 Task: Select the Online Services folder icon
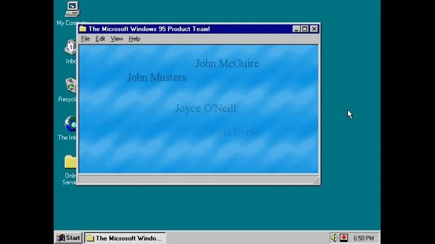[x=71, y=162]
